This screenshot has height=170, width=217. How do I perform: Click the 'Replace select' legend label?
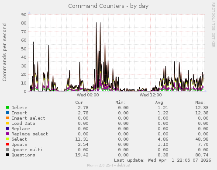coord(30,134)
